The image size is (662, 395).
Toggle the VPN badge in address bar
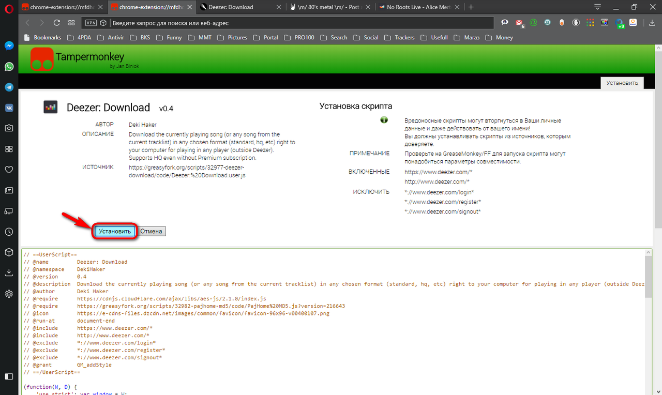click(x=91, y=23)
